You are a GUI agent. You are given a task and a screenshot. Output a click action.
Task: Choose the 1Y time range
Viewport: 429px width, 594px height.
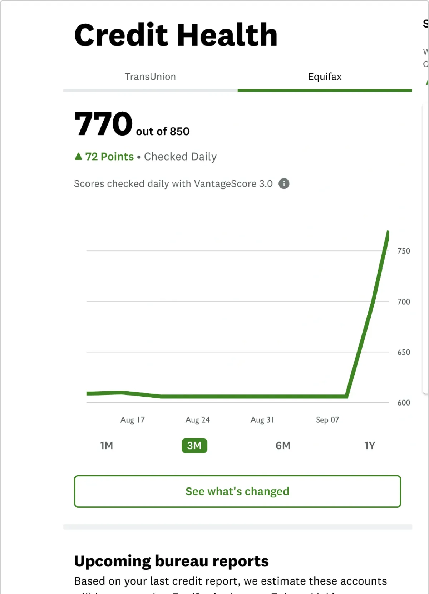coord(370,446)
